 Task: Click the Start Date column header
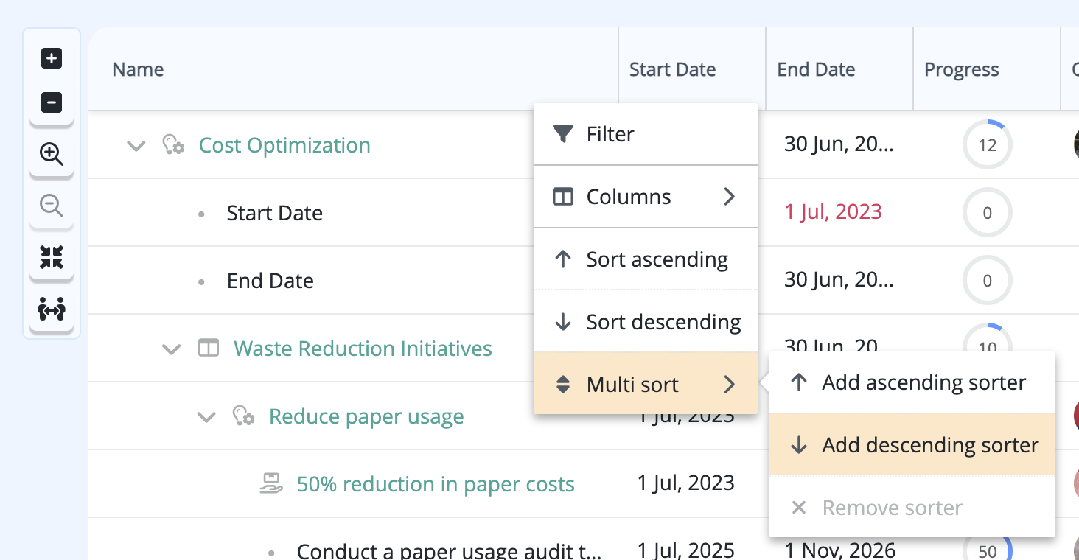pyautogui.click(x=692, y=69)
